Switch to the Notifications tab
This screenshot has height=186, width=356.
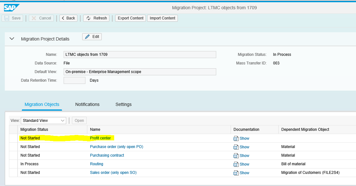87,104
